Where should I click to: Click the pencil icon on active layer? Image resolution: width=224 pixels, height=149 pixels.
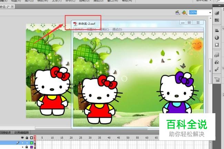click(18, 142)
